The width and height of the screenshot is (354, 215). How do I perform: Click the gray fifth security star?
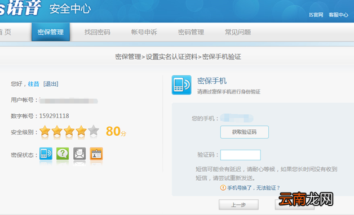(x=94, y=131)
